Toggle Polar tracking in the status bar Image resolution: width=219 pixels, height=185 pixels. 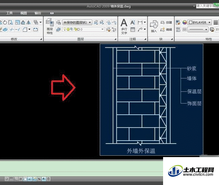tap(21, 179)
